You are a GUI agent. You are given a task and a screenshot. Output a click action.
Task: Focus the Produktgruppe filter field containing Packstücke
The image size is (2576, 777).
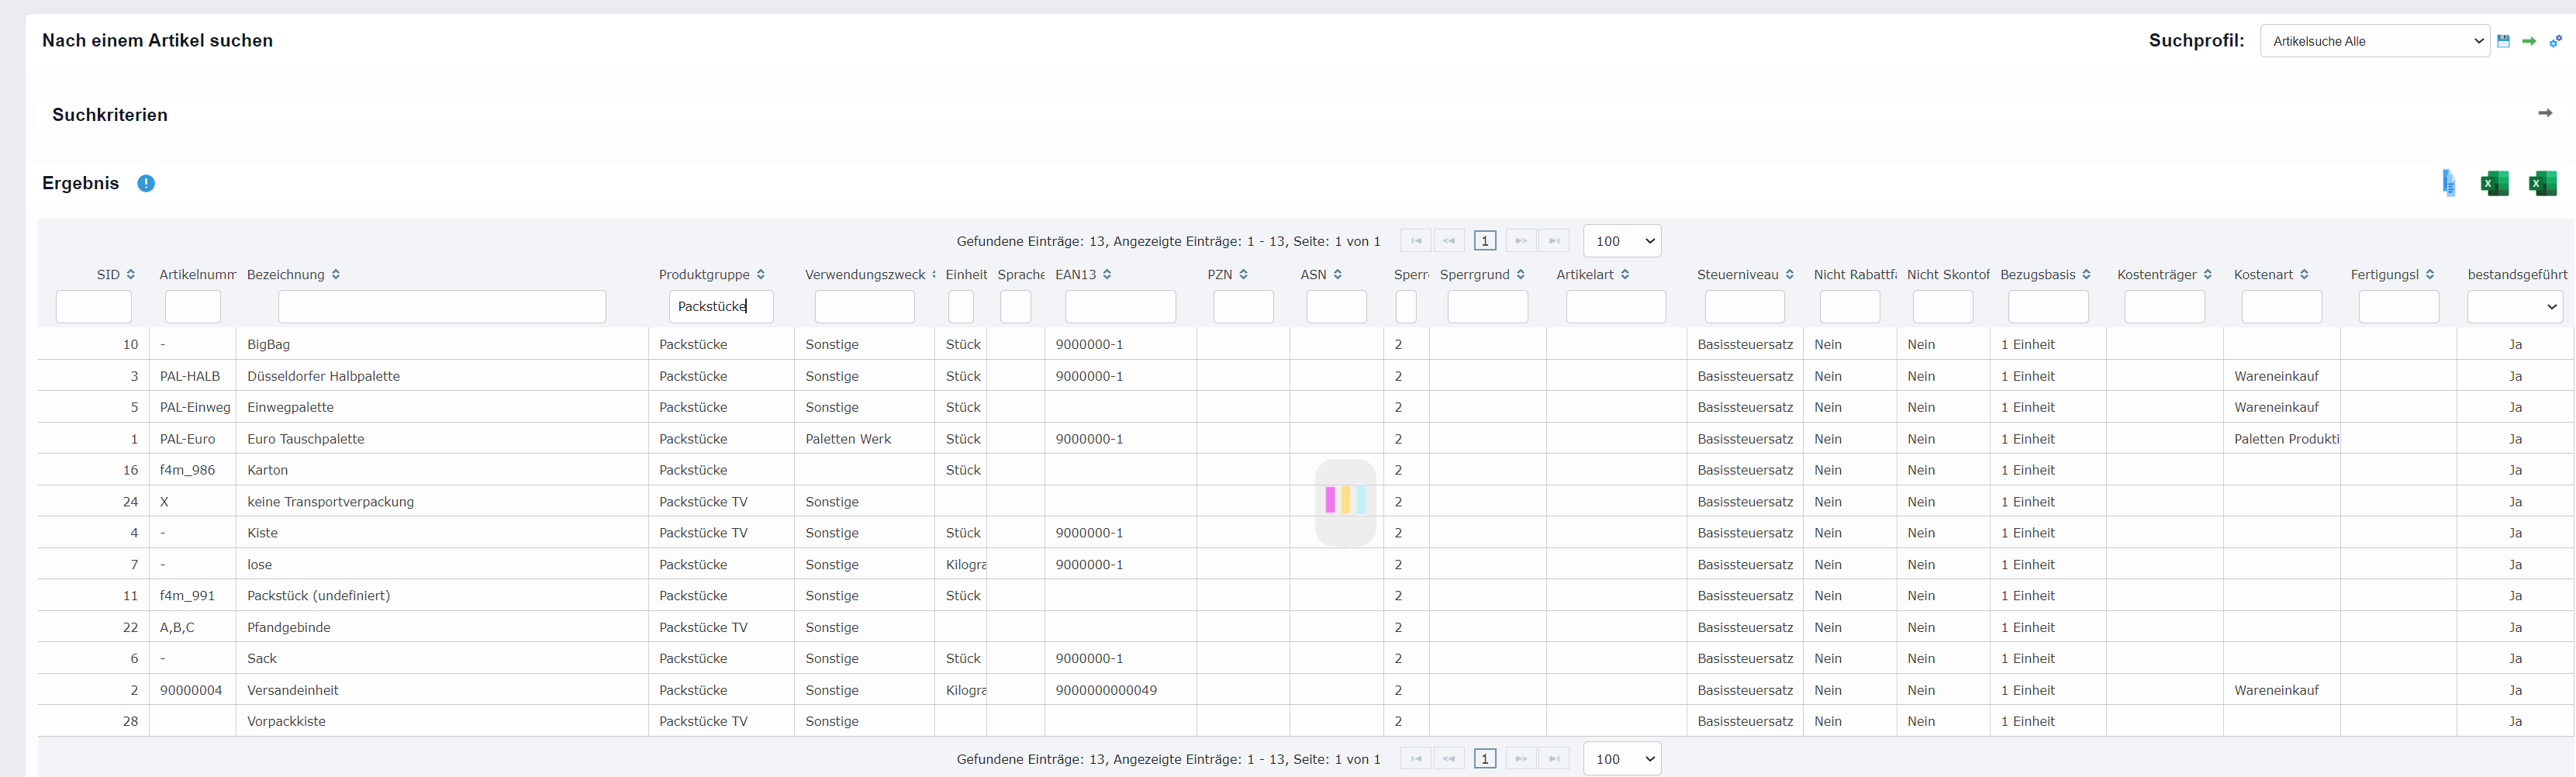coord(720,306)
